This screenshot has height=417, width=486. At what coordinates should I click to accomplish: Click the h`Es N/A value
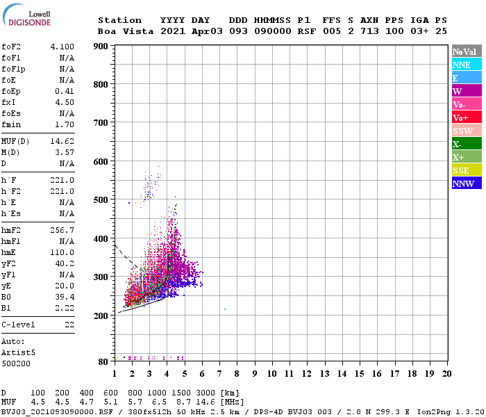[x=67, y=214]
